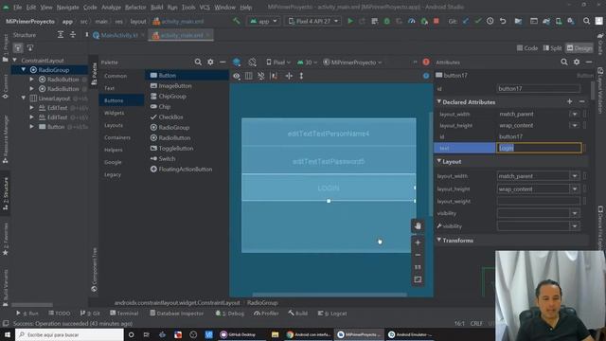
Task: Click the Windows Start button
Action: (x=8, y=334)
